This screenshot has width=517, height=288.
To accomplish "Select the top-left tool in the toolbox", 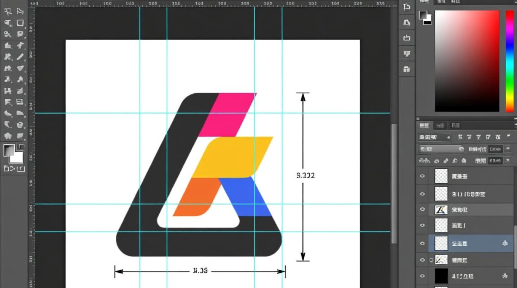I will click(8, 11).
